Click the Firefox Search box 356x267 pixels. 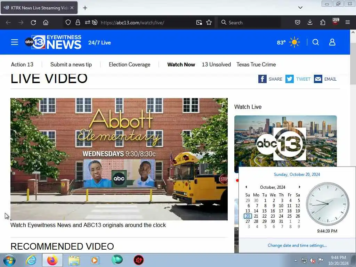click(250, 23)
